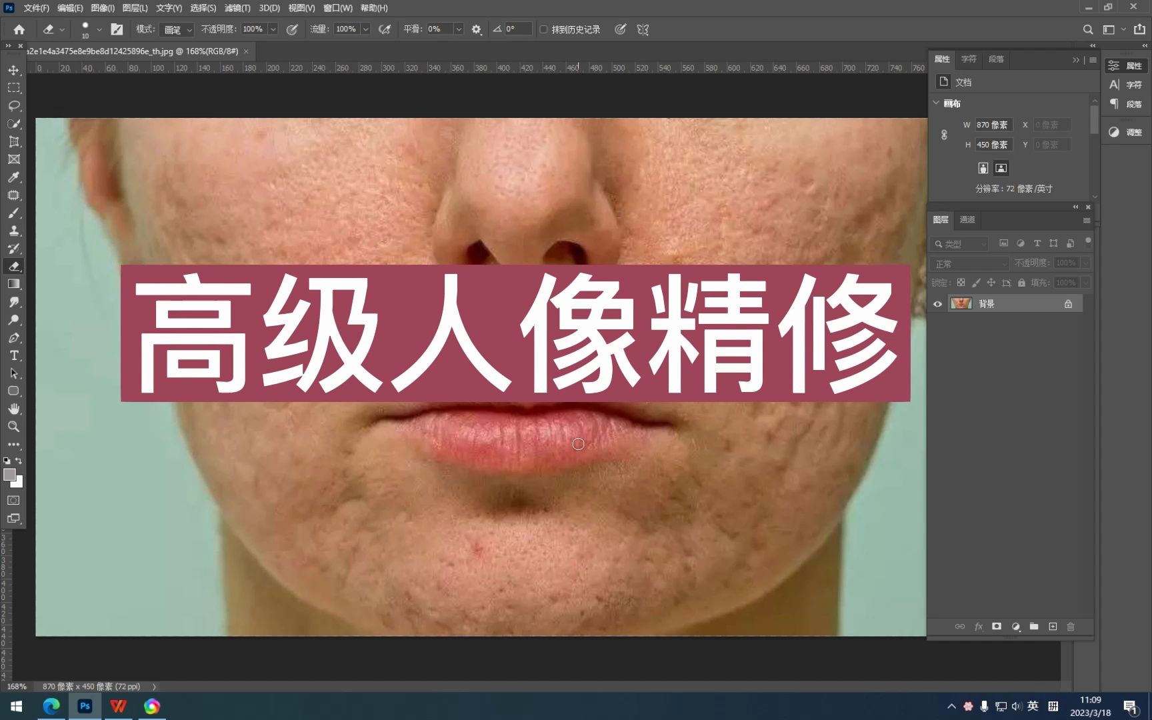Select the Horizontal Type tool
This screenshot has height=720, width=1152.
[14, 355]
